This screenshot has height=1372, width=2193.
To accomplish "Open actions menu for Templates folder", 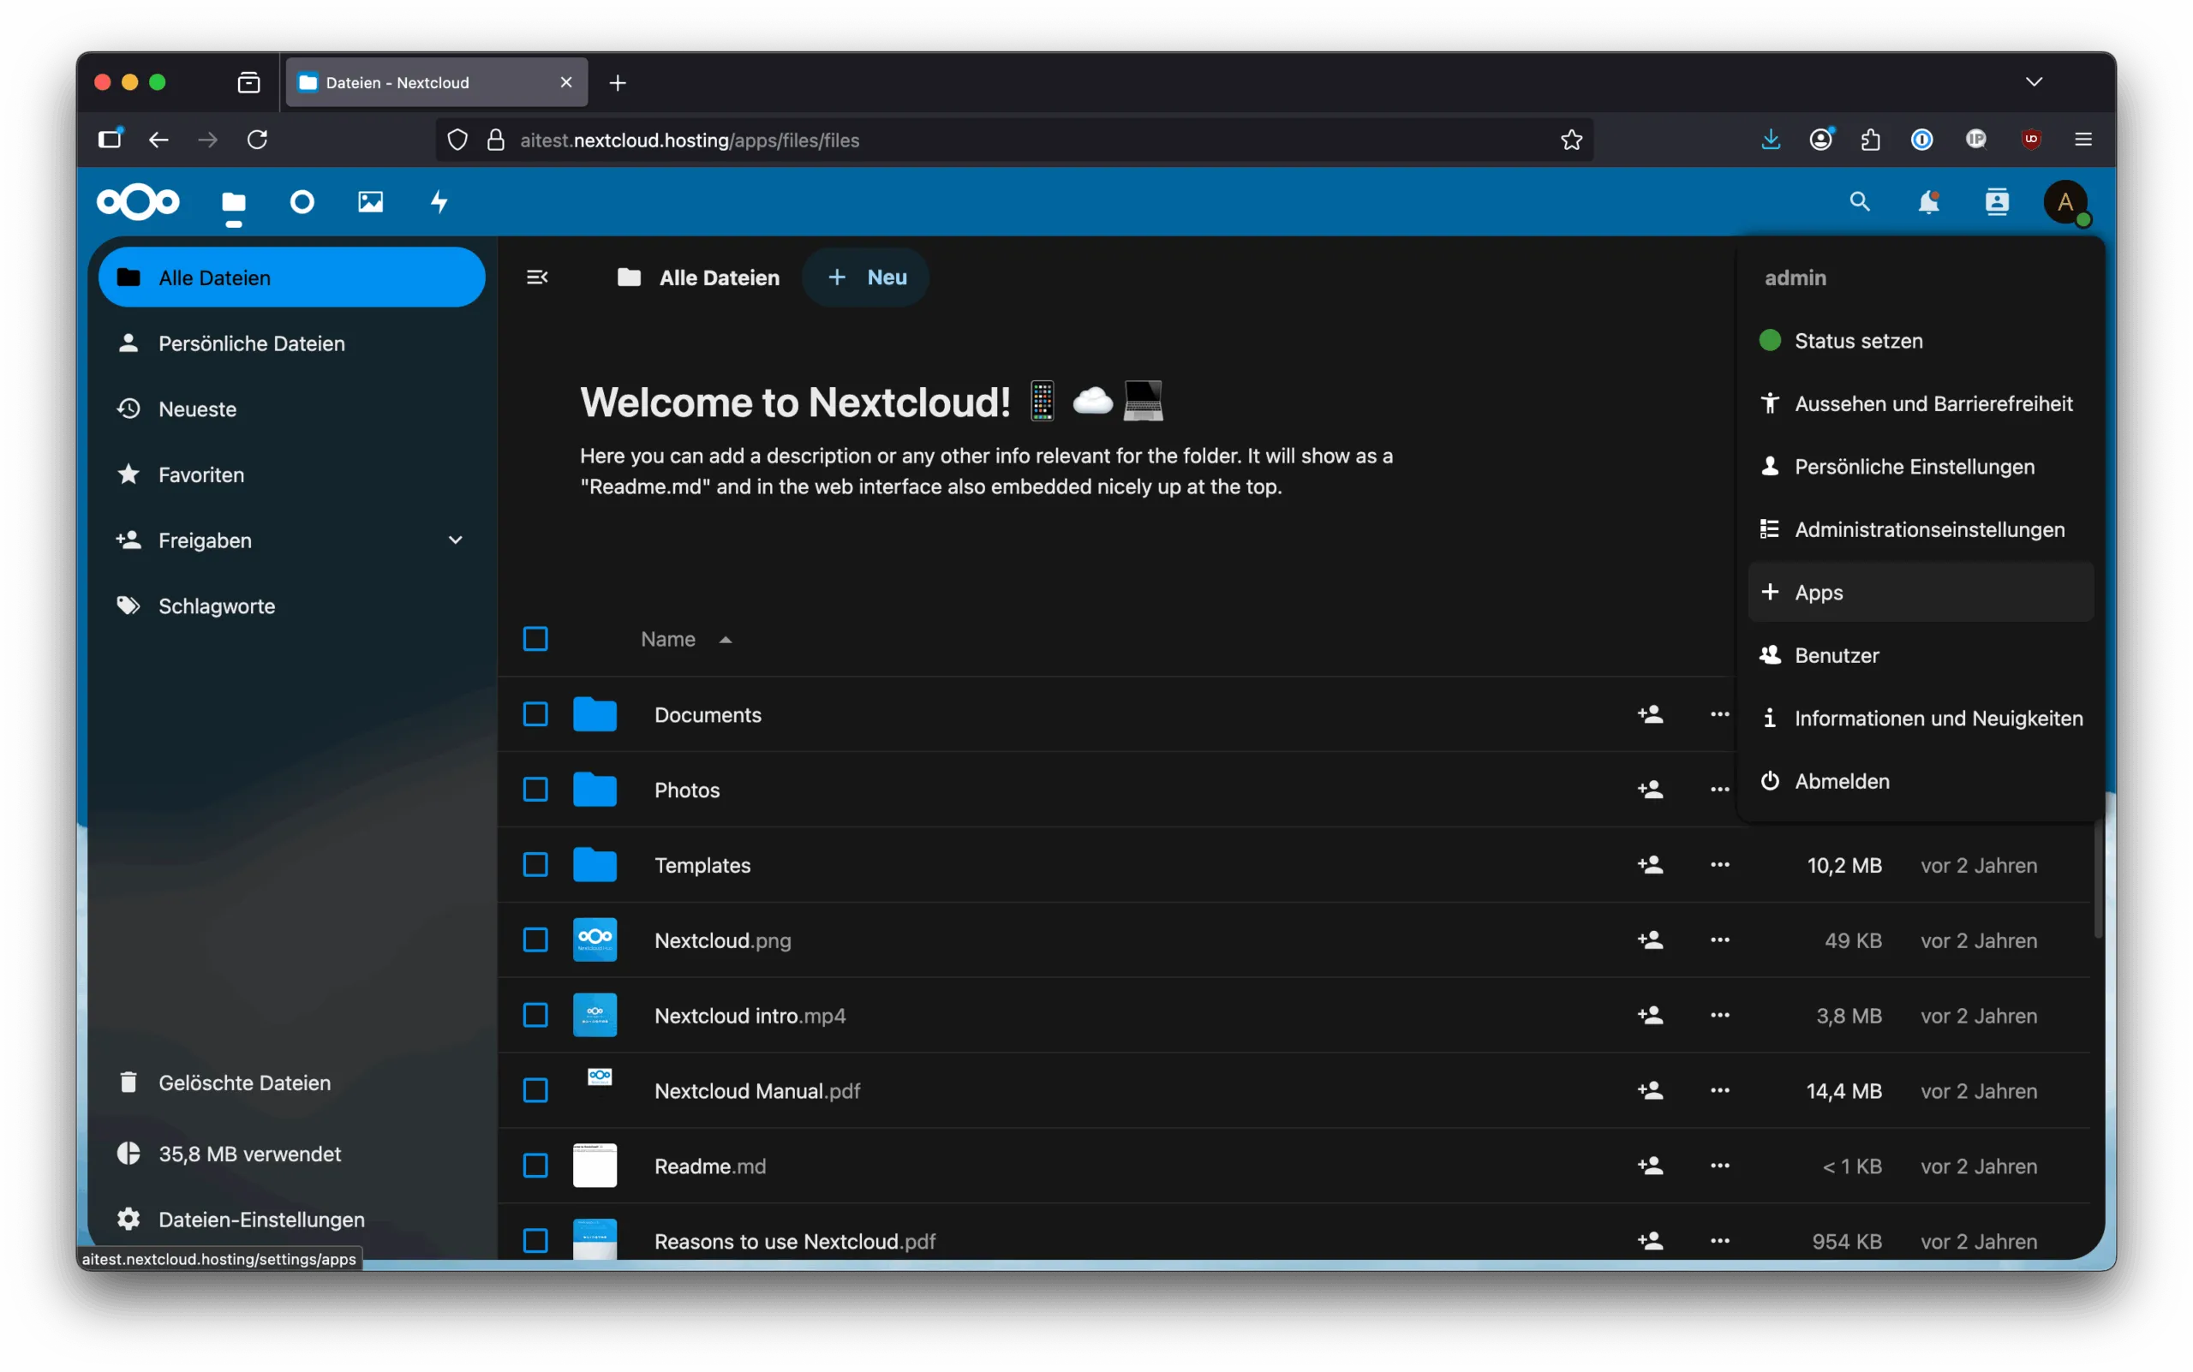I will [x=1719, y=866].
